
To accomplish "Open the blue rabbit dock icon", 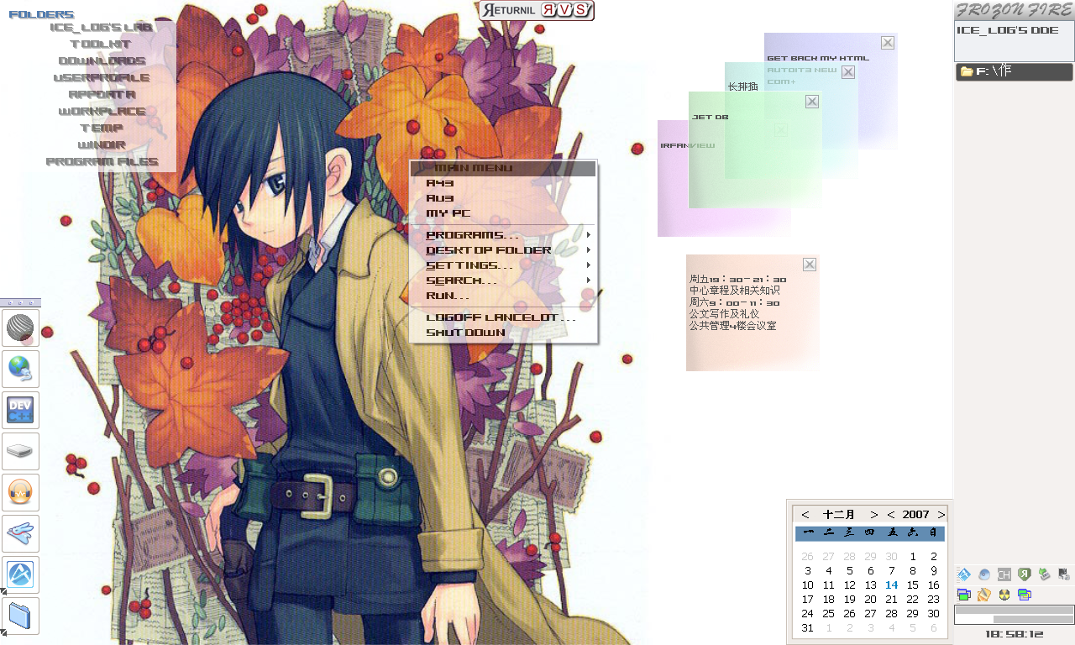I will pyautogui.click(x=20, y=534).
